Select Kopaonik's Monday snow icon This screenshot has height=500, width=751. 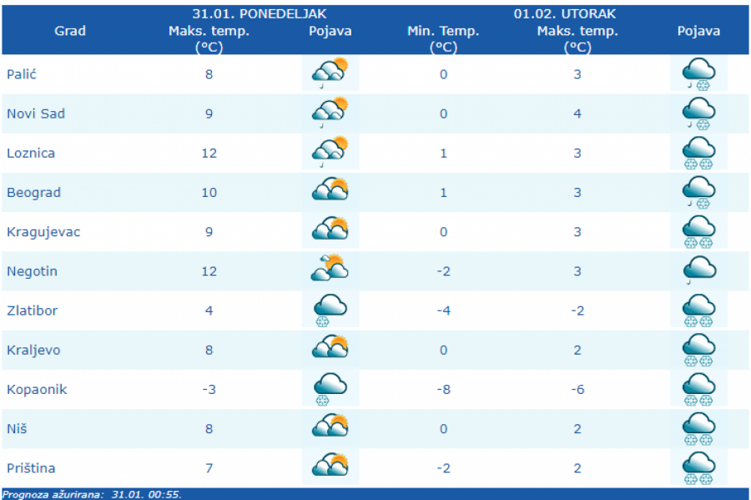[x=330, y=389]
